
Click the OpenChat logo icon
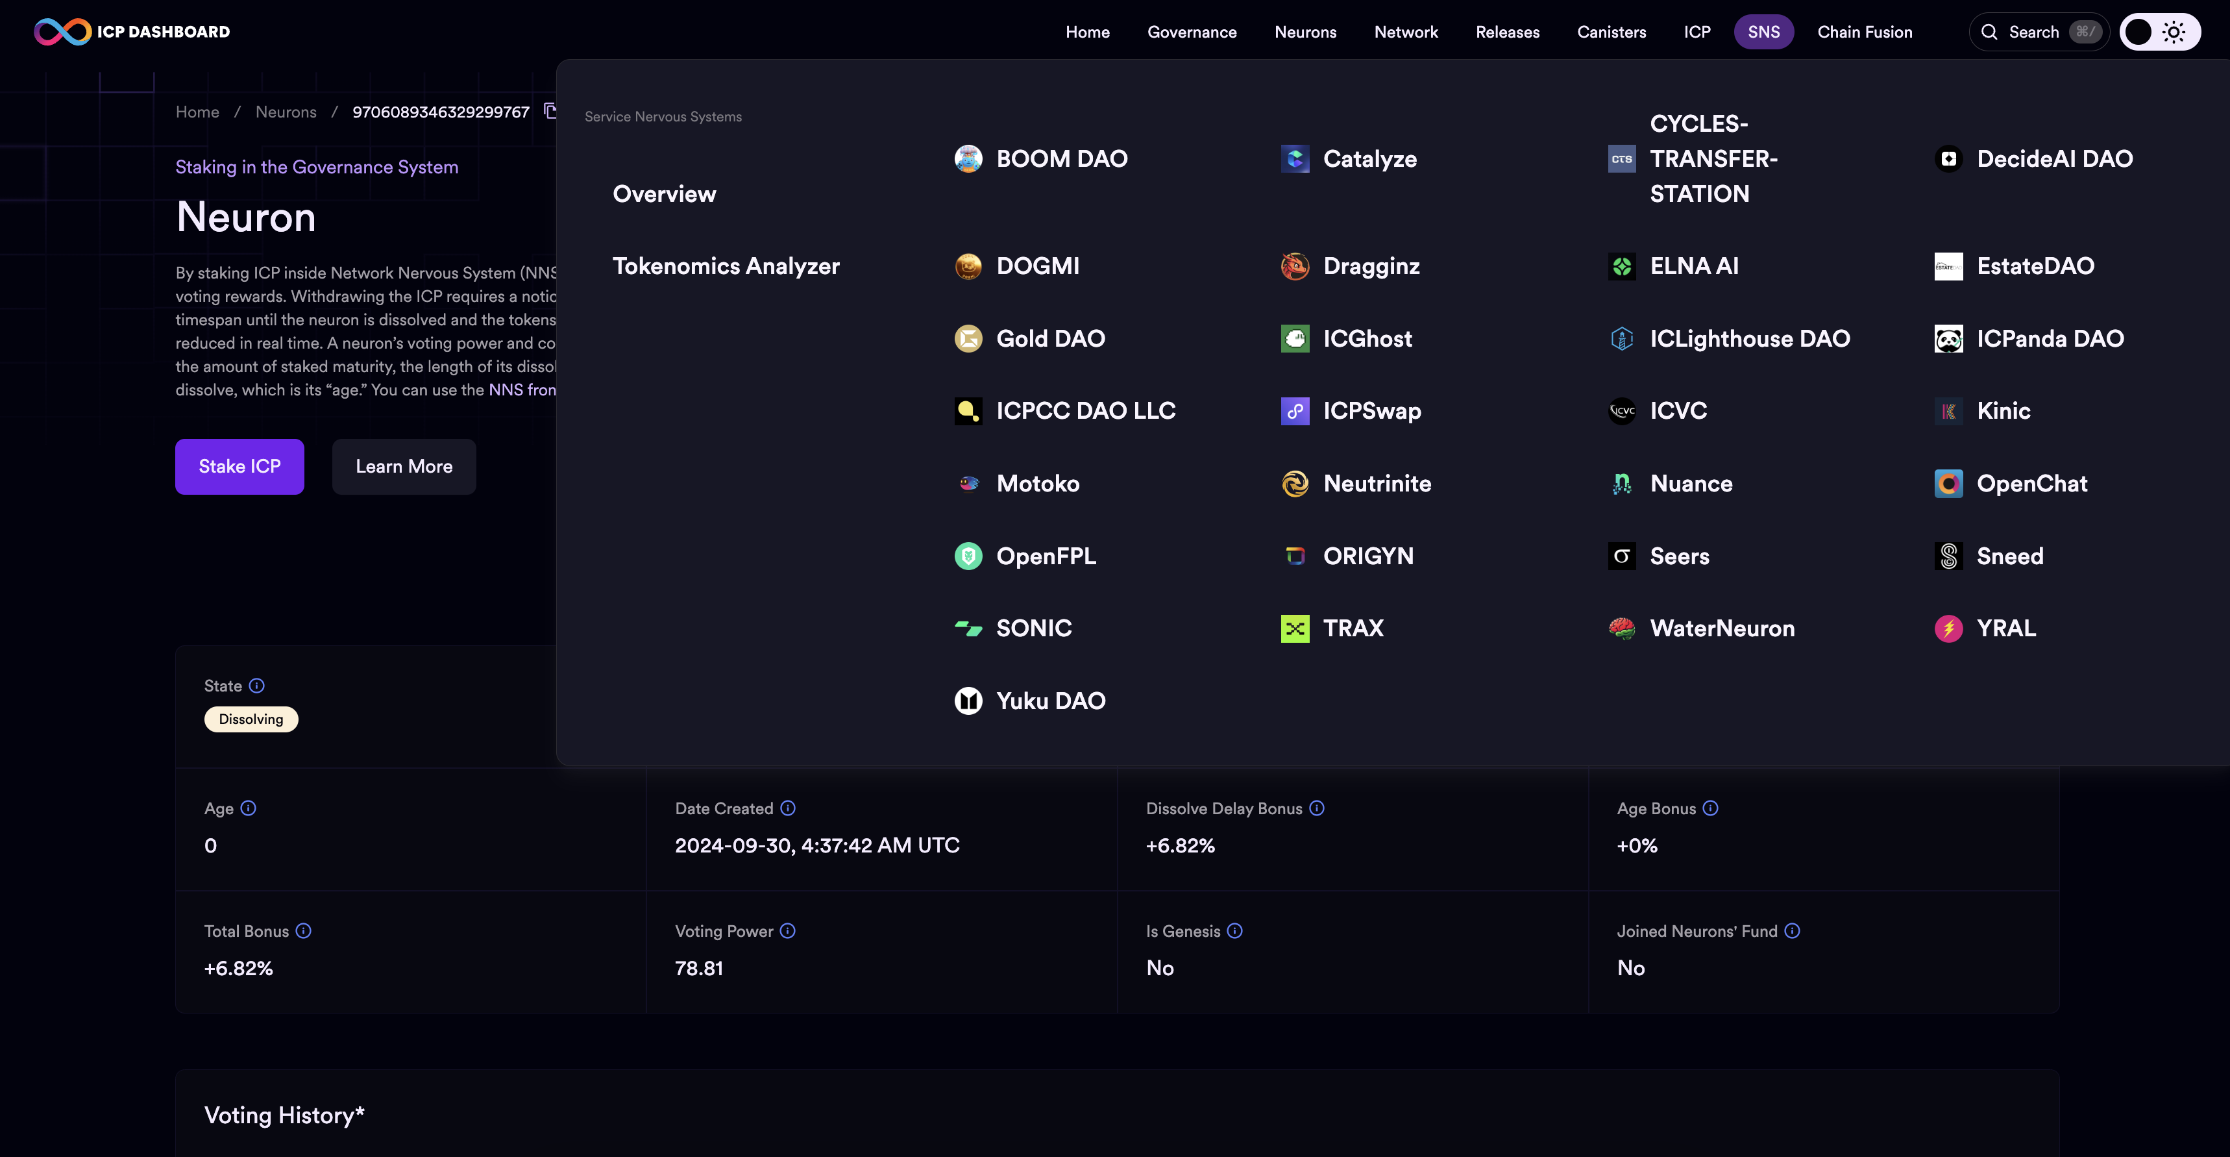tap(1948, 483)
